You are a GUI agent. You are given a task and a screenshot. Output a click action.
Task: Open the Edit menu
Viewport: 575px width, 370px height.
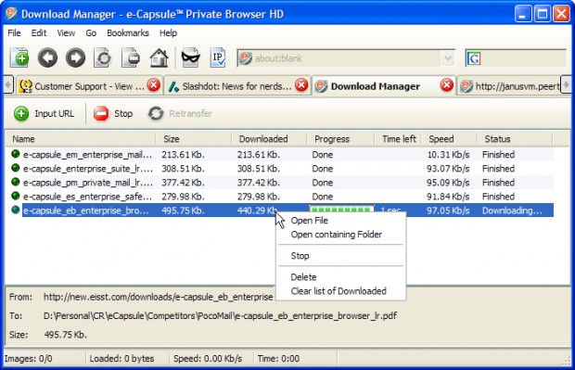39,33
